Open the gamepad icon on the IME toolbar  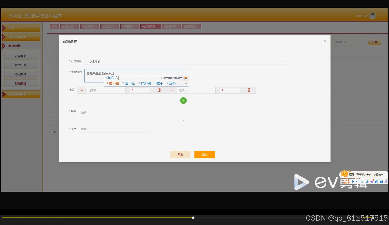(x=377, y=182)
